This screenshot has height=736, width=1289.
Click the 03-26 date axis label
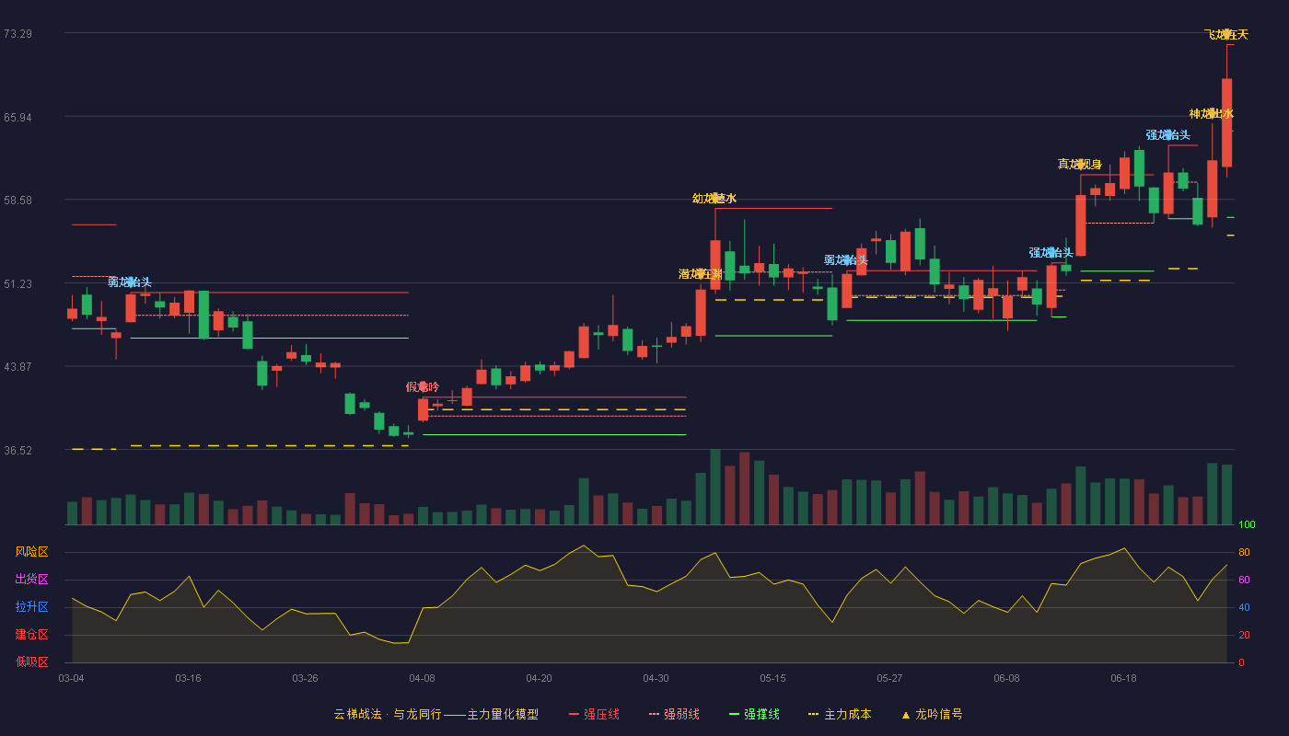point(305,678)
